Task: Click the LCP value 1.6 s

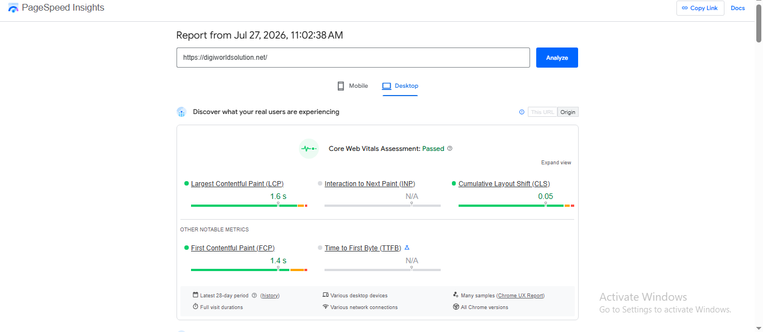Action: coord(278,196)
